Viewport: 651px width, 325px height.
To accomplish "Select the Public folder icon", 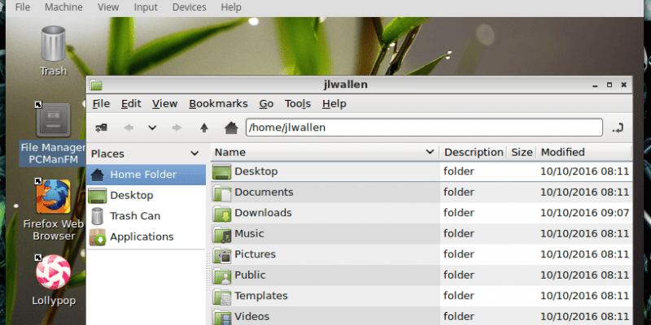I will (221, 275).
